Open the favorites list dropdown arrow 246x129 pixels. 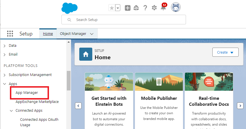(118, 8)
